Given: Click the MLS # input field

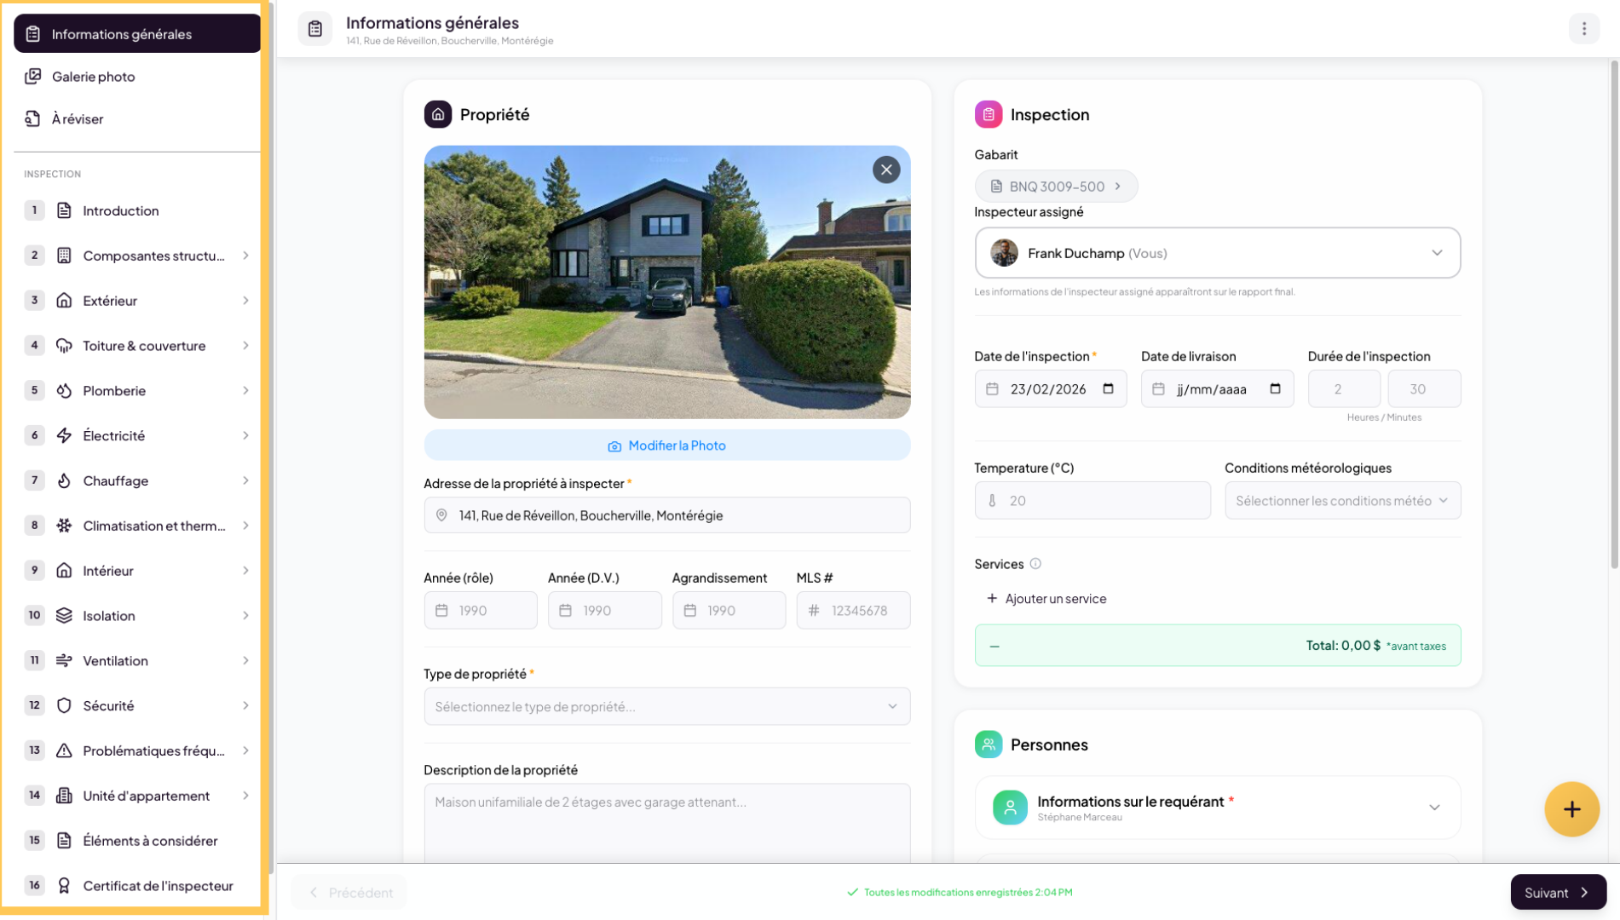Looking at the screenshot, I should click(x=853, y=611).
